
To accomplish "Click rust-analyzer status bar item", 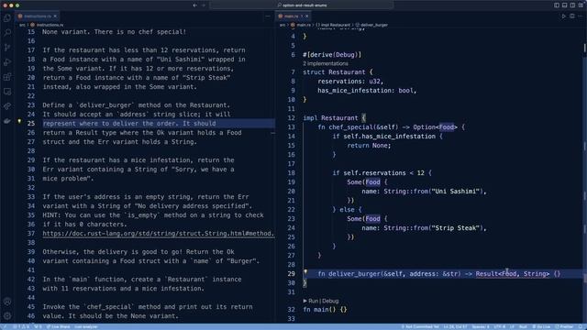I will tap(86, 326).
